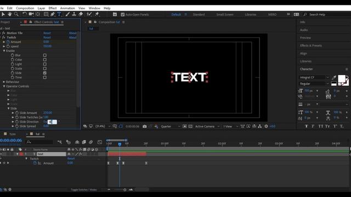This screenshot has height=197, width=351.
Task: Enable the Blur checkbox under Enable
Action: pyautogui.click(x=45, y=55)
